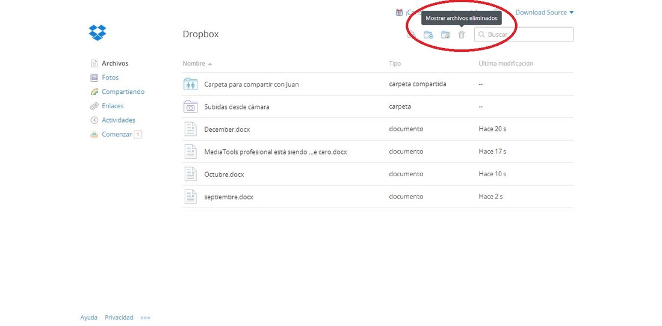The image size is (662, 326).
Task: Click 'Hace 2 s' modification time
Action: coord(490,197)
